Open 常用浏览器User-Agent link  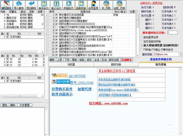[x=118, y=90]
